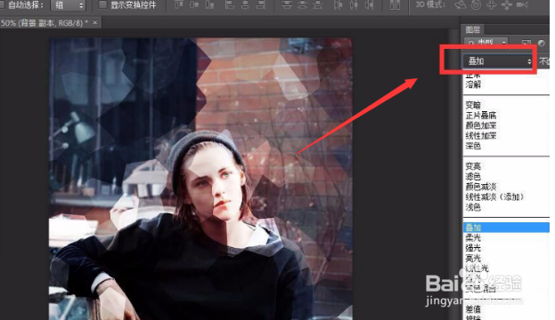Align right edges icon in options bar
This screenshot has width=555, height=320.
261,5
